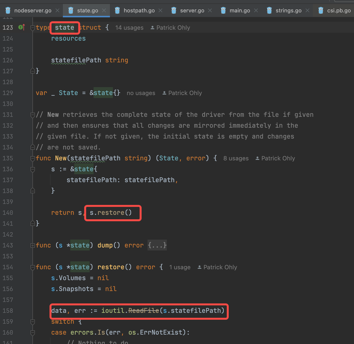Click the gopher icon on csi.pb.go tab
The width and height of the screenshot is (354, 344).
coord(321,11)
